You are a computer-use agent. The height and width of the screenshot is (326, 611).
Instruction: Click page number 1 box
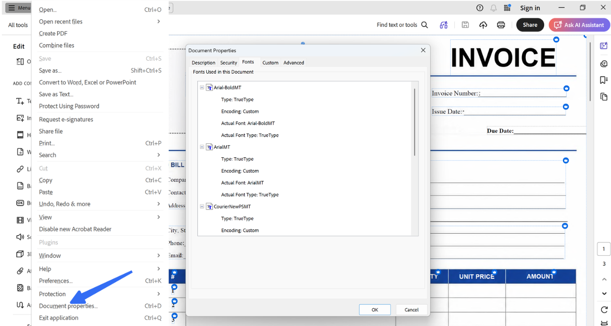pyautogui.click(x=604, y=249)
